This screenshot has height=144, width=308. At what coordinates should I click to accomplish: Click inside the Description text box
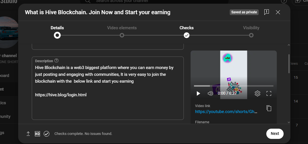click(x=108, y=88)
